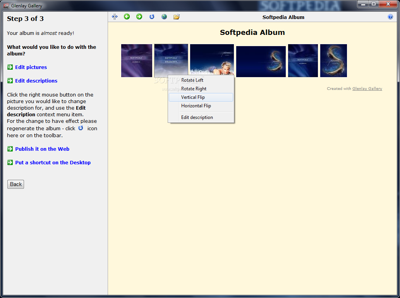This screenshot has height=298, width=400.
Task: Choose Rotate Right from context menu
Action: tap(201, 89)
